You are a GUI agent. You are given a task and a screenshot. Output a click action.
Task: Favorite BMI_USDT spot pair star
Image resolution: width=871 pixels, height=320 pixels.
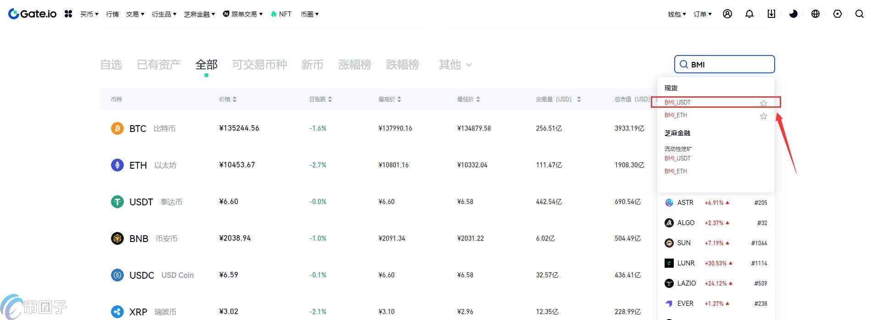(x=763, y=103)
